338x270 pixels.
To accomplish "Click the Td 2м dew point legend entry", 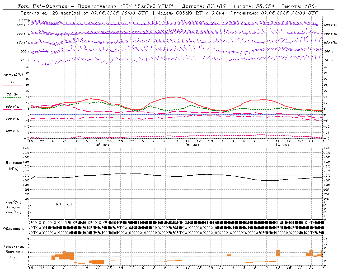I will pos(12,94).
